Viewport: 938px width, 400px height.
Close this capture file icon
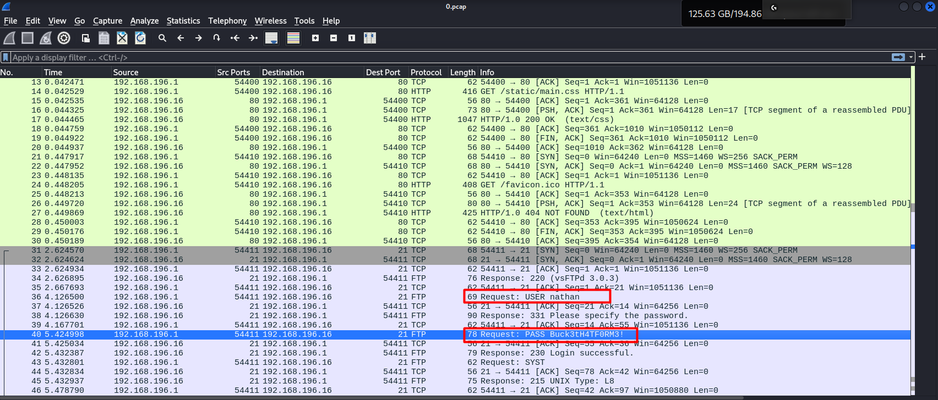[x=122, y=38]
